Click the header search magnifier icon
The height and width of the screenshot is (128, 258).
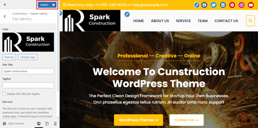(250, 21)
